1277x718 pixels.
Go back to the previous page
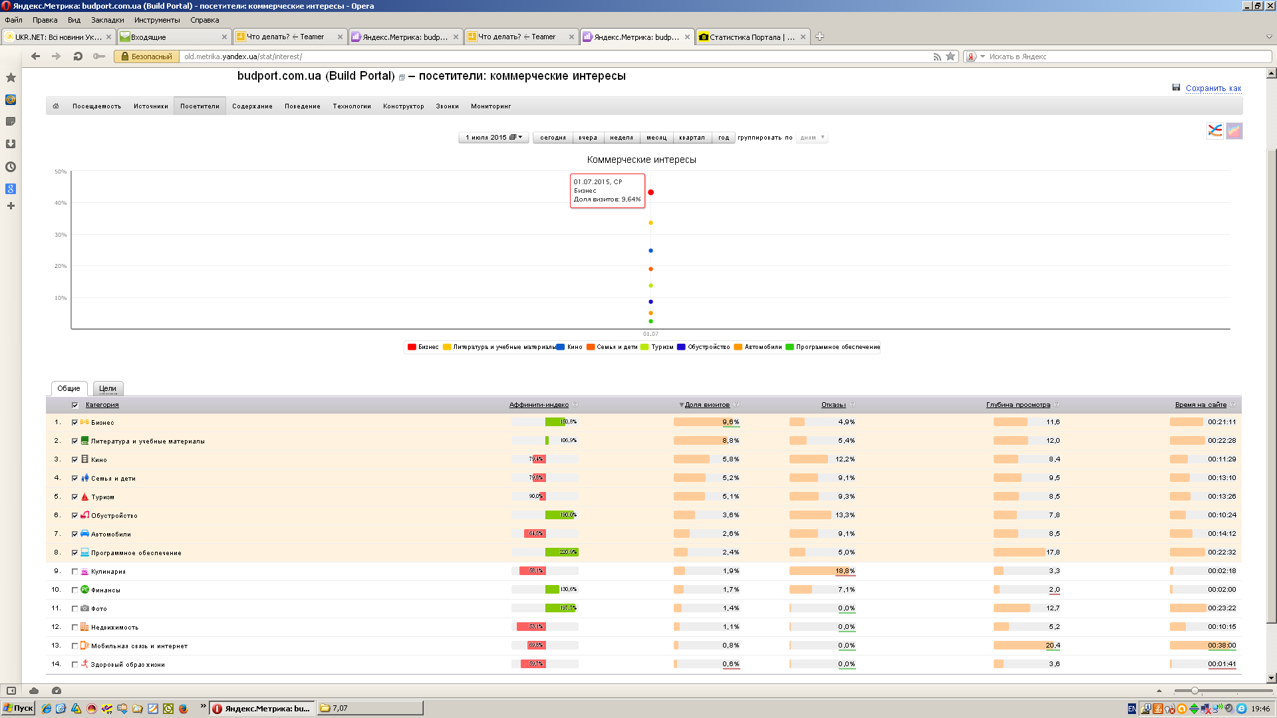(36, 57)
